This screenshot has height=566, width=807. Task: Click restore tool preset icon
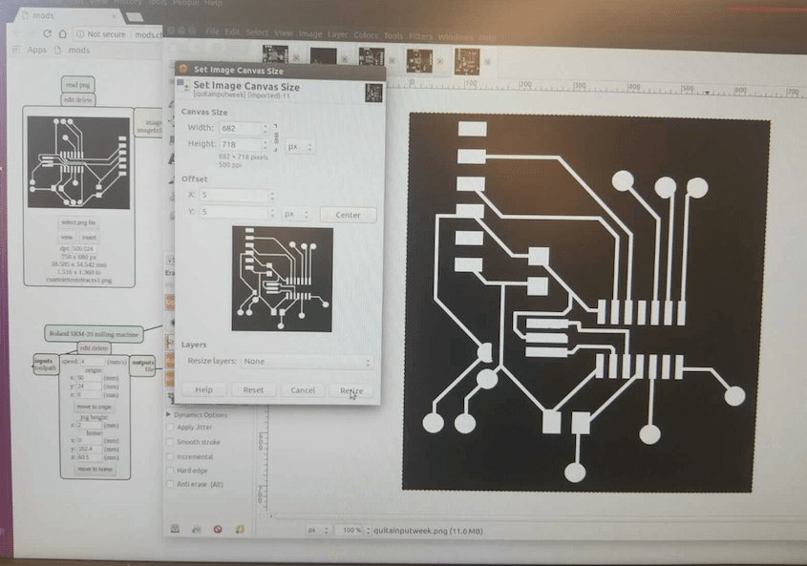(196, 529)
